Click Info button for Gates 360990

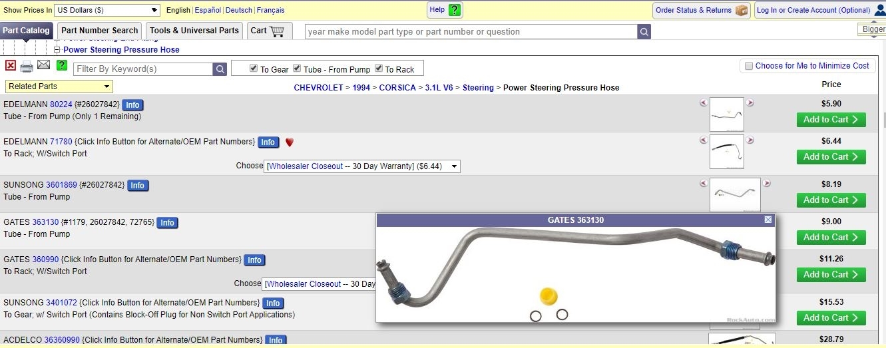pos(254,260)
